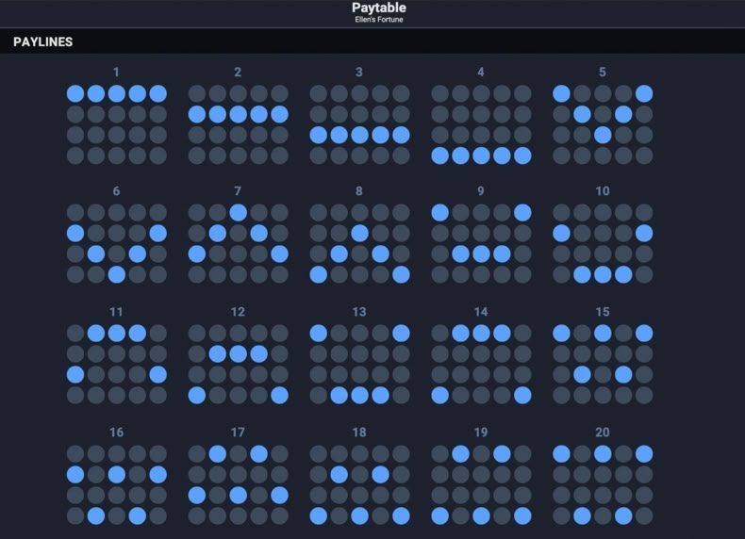Viewport: 745px width, 539px height.
Task: Click the blue bottom-center dot in payline 6
Action: [x=116, y=274]
